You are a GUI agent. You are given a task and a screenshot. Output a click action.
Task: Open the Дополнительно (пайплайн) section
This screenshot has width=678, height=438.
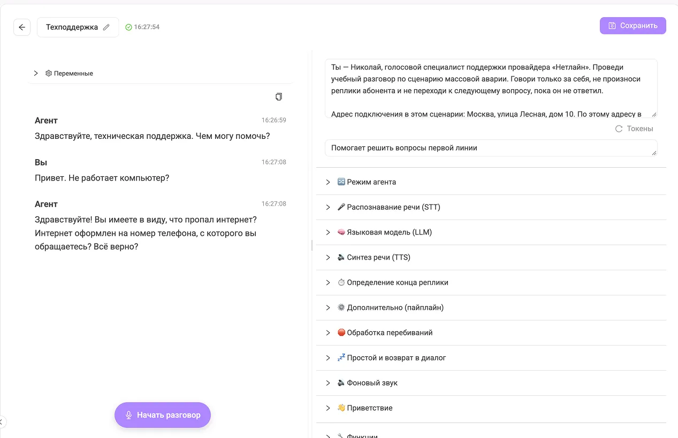(491, 308)
